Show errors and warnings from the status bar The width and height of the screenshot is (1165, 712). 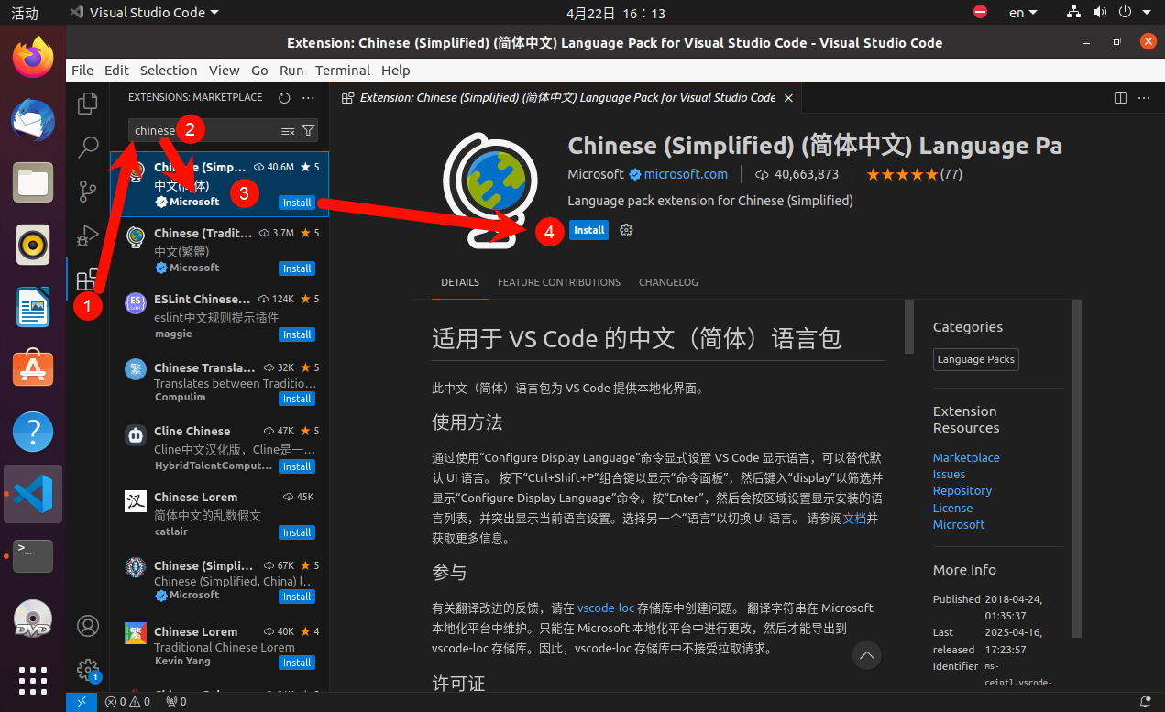point(127,702)
